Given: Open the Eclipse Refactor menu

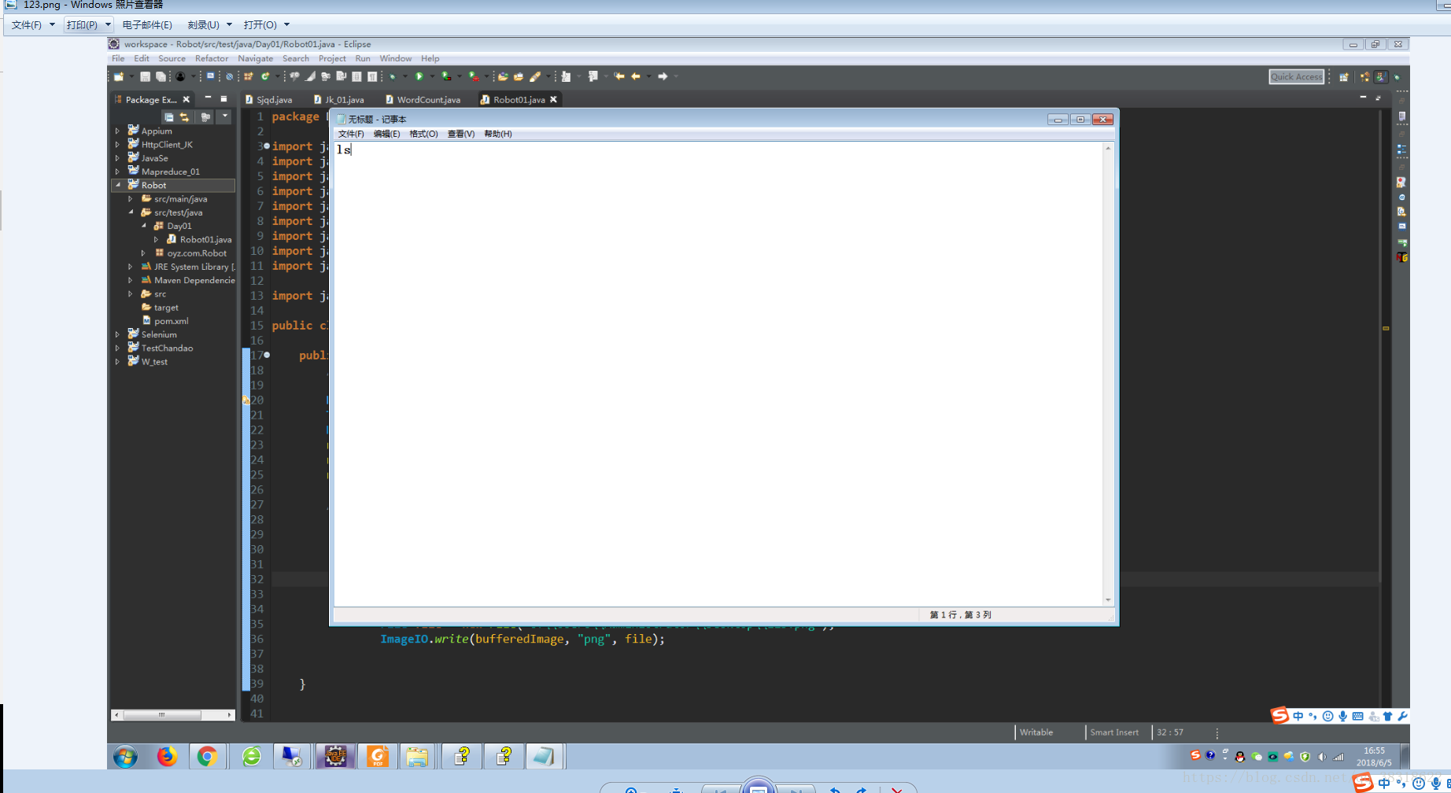Looking at the screenshot, I should pyautogui.click(x=212, y=58).
